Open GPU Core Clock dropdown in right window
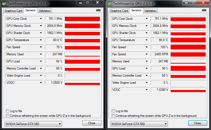This screenshot has width=211, height=130. pyautogui.click(x=147, y=19)
